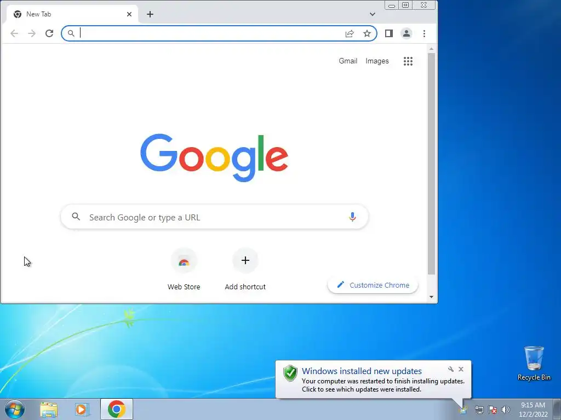Open the Chrome profile avatar

407,33
